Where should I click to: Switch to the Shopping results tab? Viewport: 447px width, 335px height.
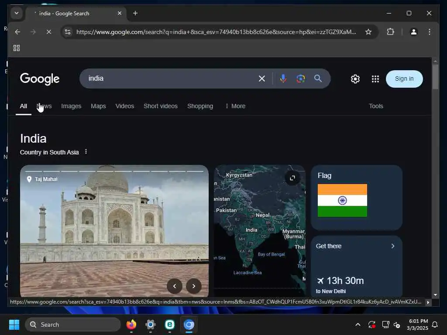pos(200,106)
